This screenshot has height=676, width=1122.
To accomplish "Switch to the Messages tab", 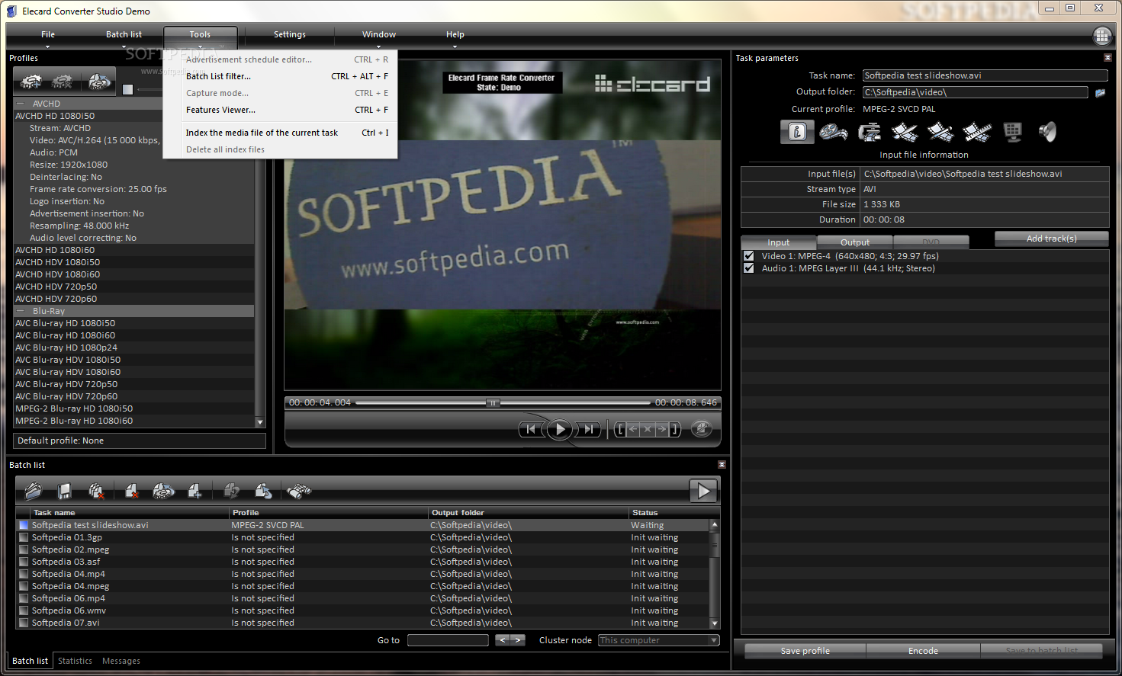I will pyautogui.click(x=121, y=661).
